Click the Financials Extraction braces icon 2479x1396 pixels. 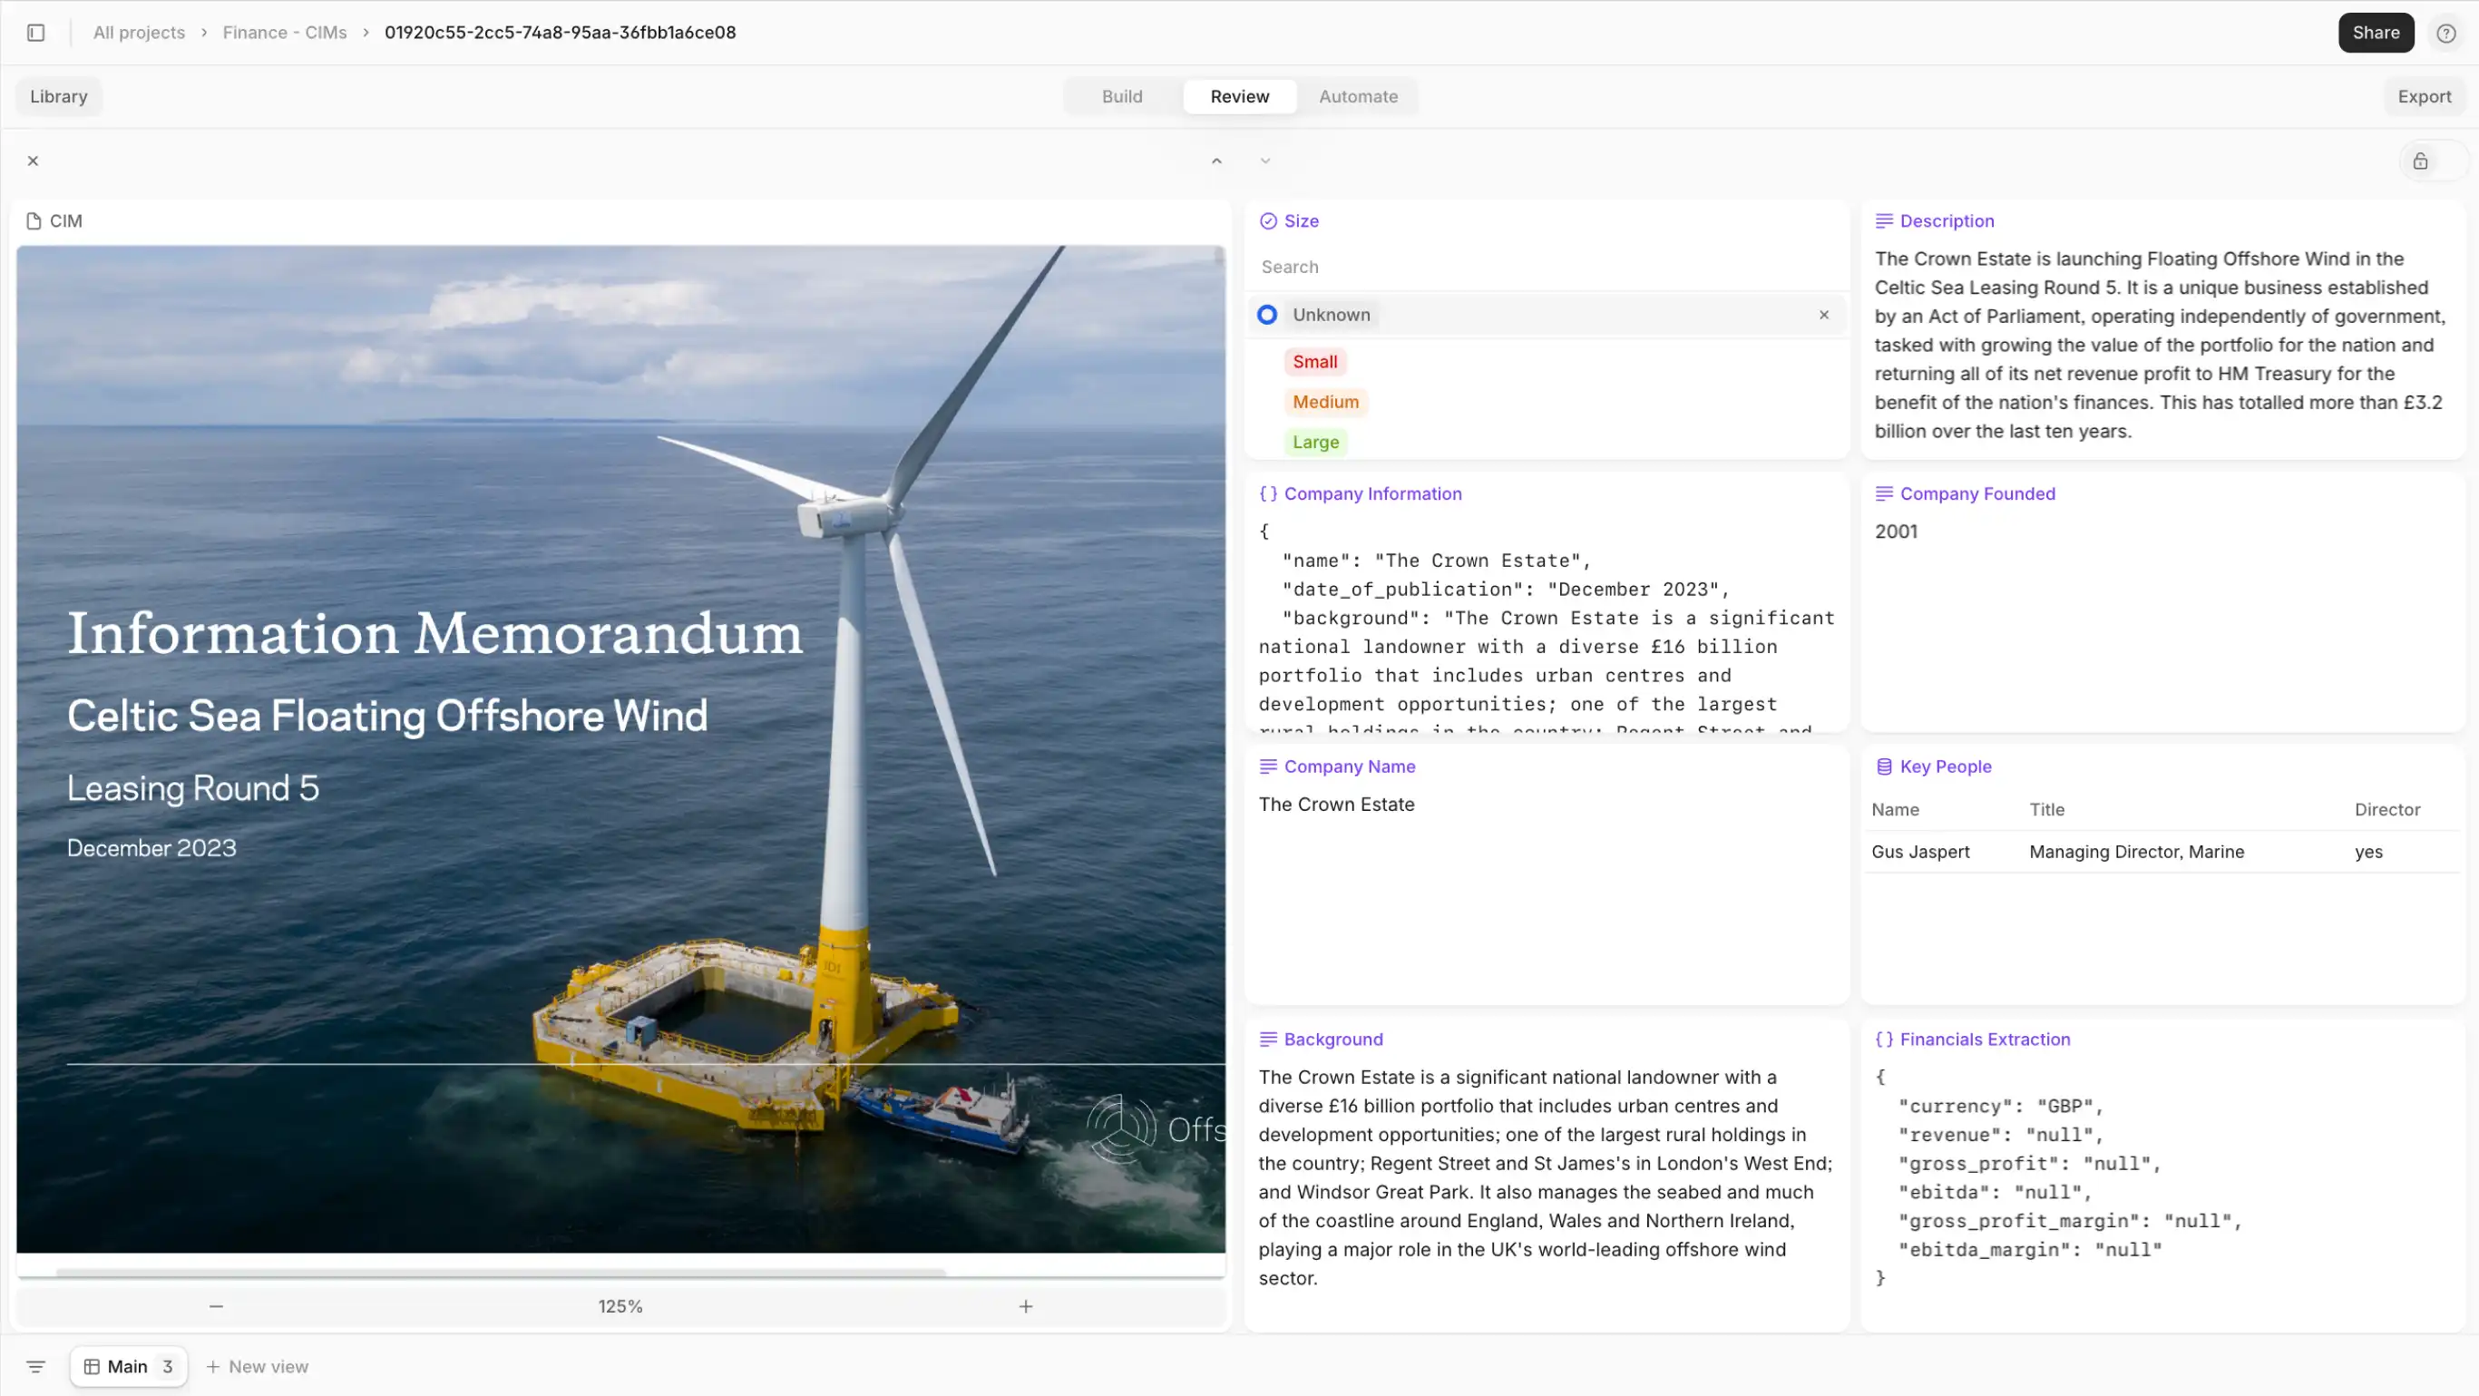coord(1884,1039)
